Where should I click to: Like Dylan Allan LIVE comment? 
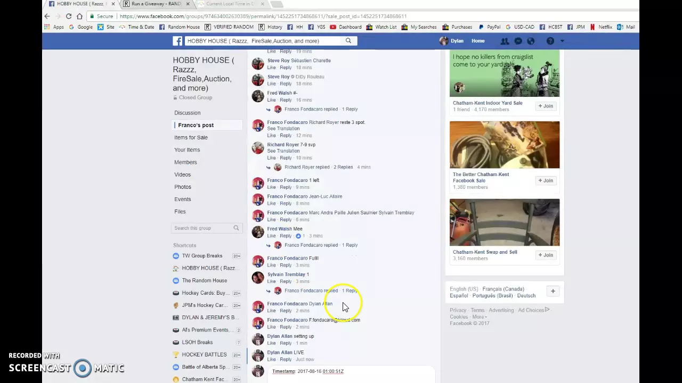coord(271,360)
